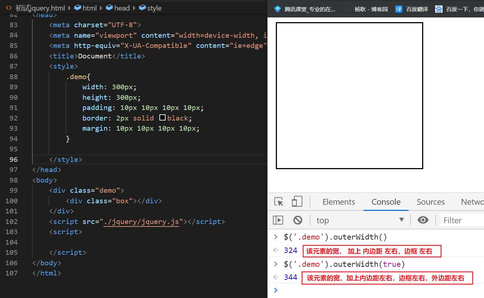
Task: Open the Sources tab
Action: [x=431, y=202]
